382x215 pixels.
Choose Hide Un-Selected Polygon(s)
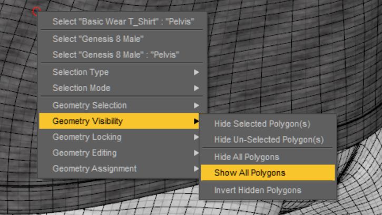(x=268, y=140)
